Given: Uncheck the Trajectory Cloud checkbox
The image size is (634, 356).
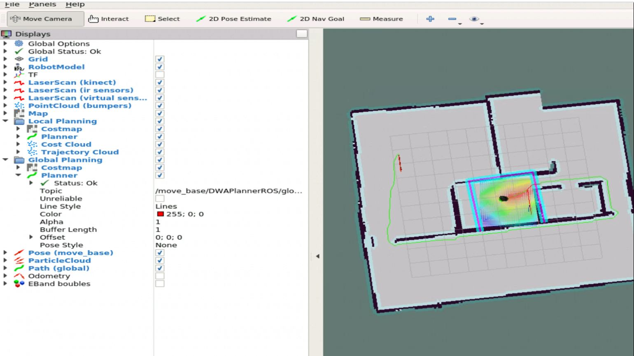Looking at the screenshot, I should (160, 152).
